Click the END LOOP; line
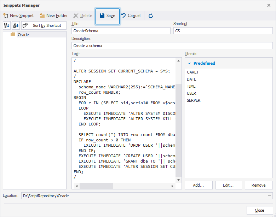This screenshot has width=276, height=217. 90,124
